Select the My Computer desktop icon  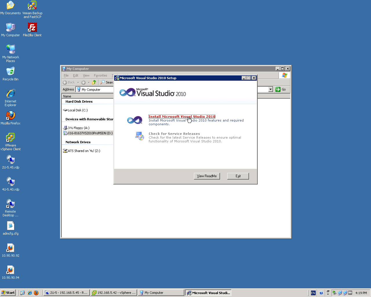point(10,30)
